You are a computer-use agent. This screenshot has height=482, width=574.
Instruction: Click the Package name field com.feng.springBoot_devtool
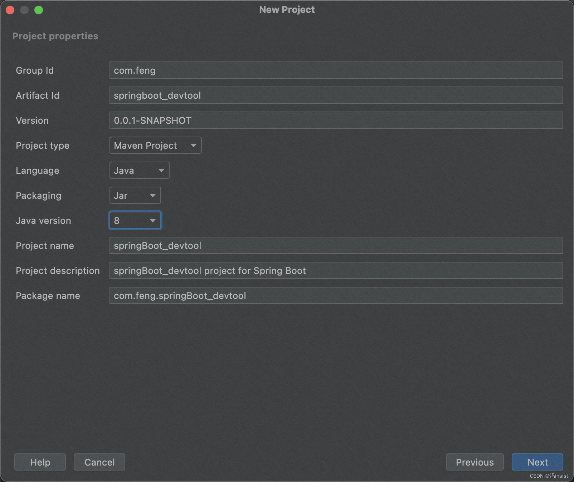[336, 296]
